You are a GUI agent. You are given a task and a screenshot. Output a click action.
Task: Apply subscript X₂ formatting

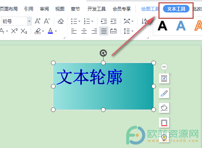tap(24, 31)
